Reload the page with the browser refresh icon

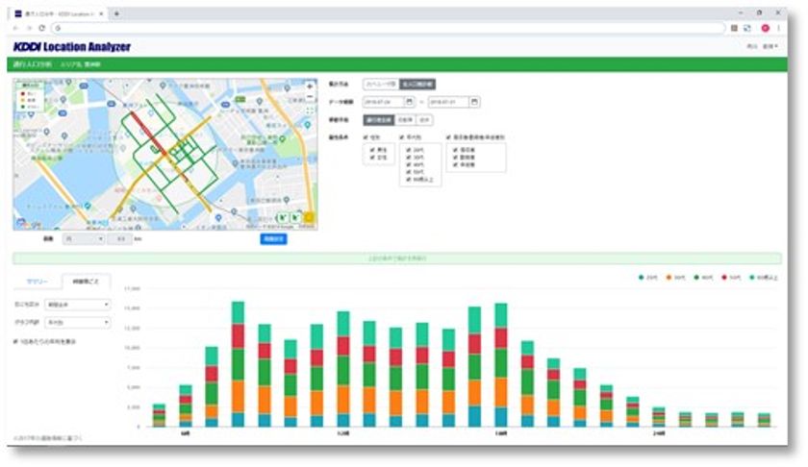click(42, 28)
